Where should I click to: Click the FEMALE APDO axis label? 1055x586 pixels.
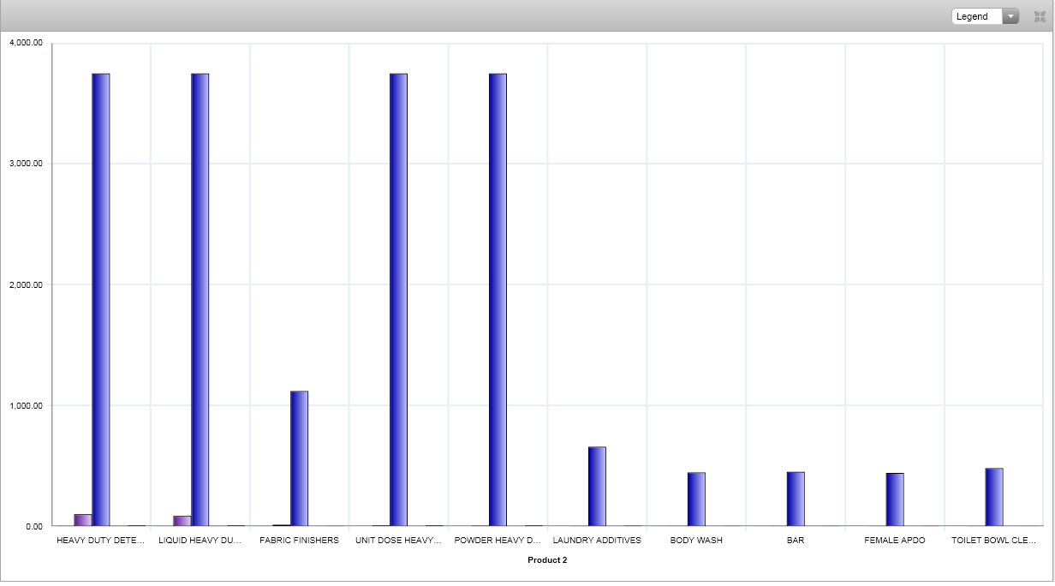pos(895,541)
